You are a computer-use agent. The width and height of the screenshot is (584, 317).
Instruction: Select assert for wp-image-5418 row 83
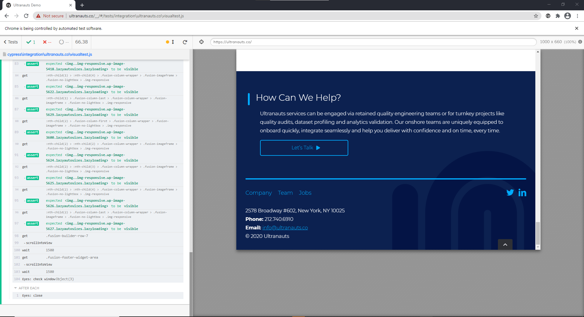tap(98, 66)
